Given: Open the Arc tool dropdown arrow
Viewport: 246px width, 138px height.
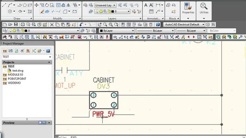Looking at the screenshot, I should [14, 5].
